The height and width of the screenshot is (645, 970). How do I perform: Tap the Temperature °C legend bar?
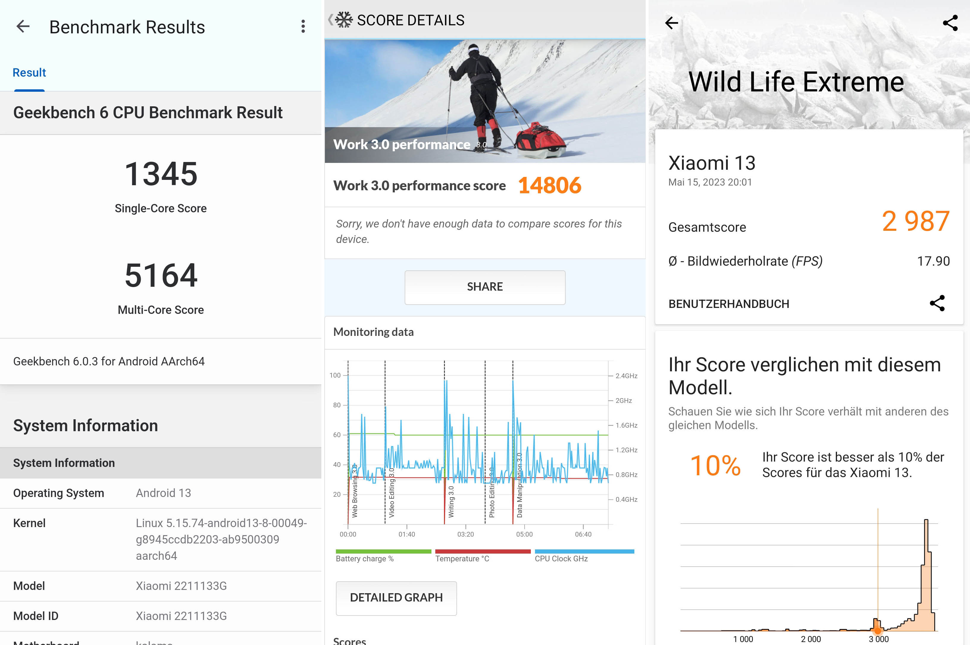point(483,551)
